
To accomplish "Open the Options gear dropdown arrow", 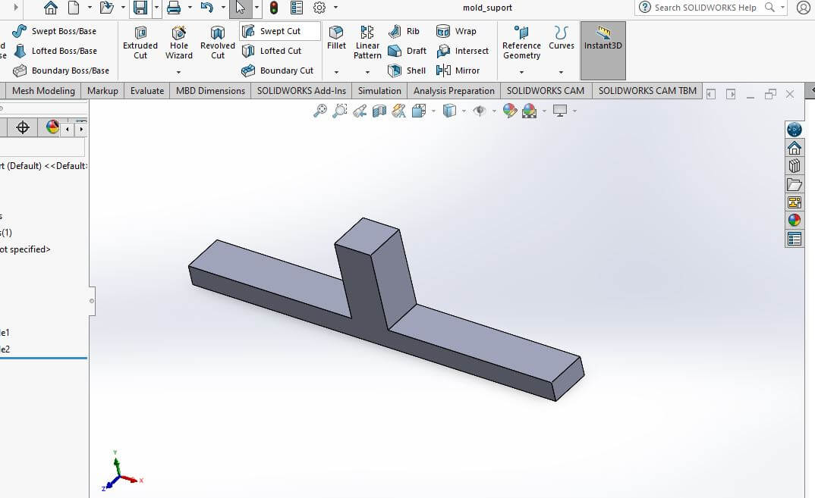I will coord(335,8).
